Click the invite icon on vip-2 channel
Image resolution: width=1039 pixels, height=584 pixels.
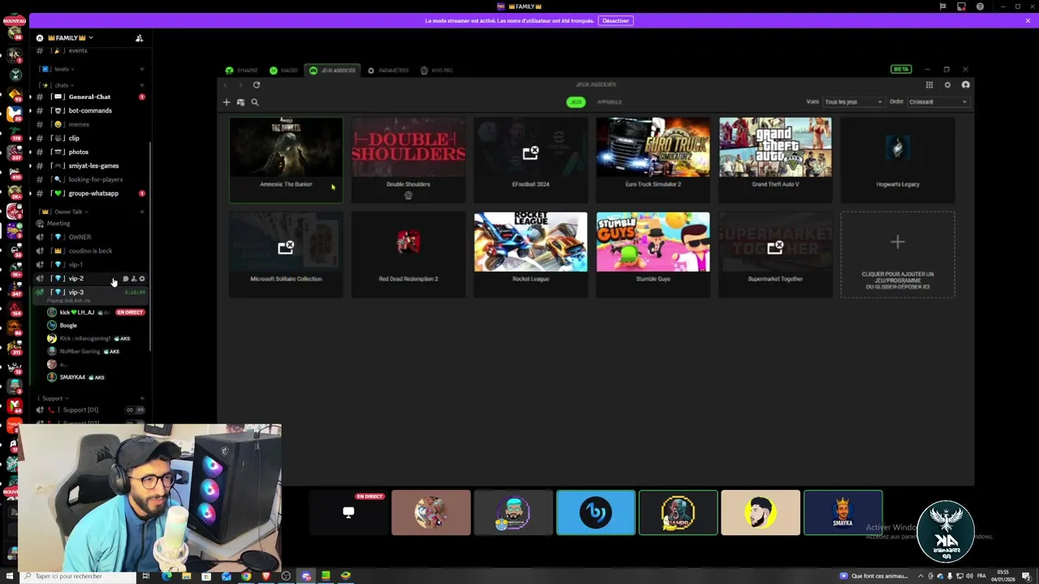(x=134, y=279)
